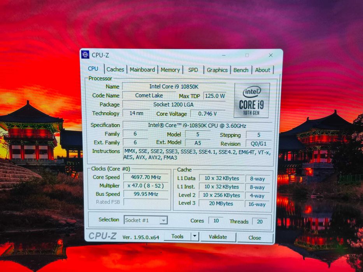The image size is (363, 272).
Task: Minimize the CPU-Z window
Action: click(x=224, y=55)
